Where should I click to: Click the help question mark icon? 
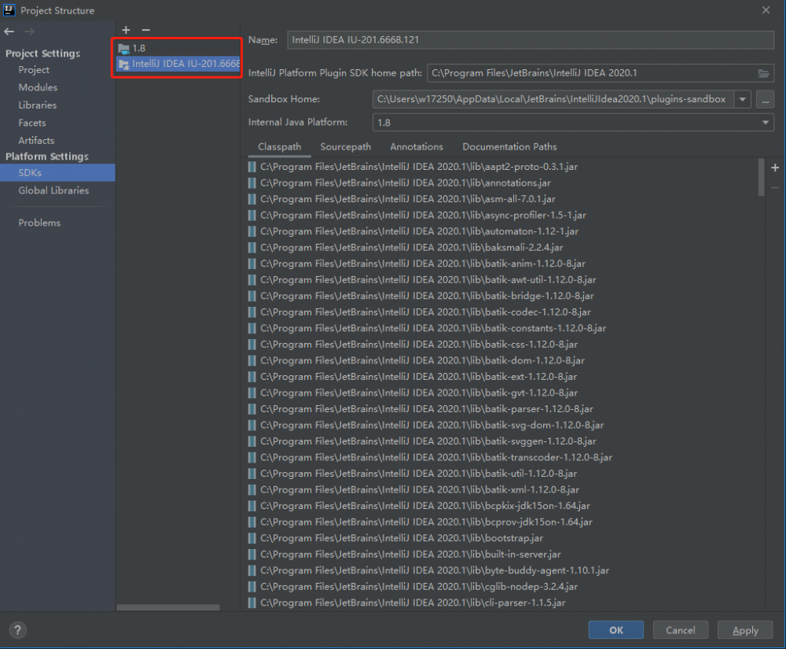(x=17, y=629)
